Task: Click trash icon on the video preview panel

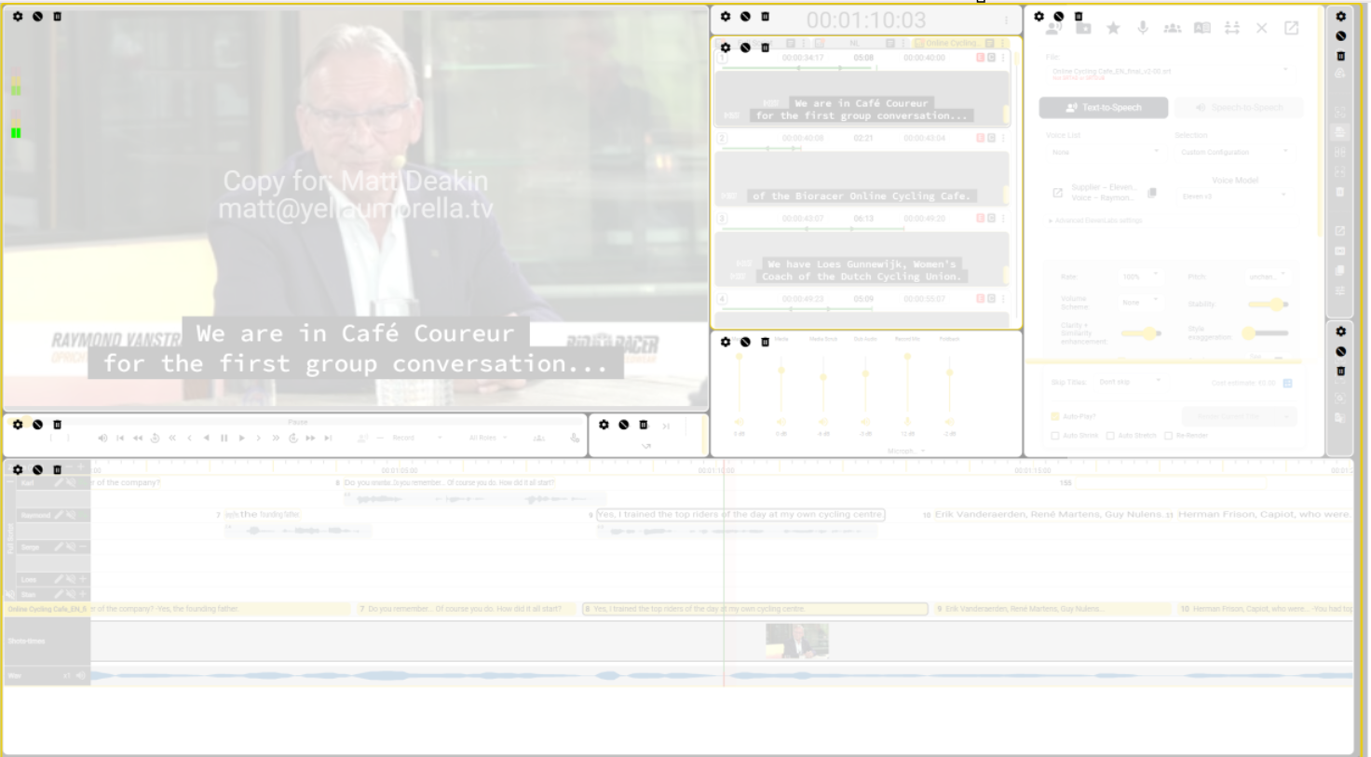Action: 58,17
